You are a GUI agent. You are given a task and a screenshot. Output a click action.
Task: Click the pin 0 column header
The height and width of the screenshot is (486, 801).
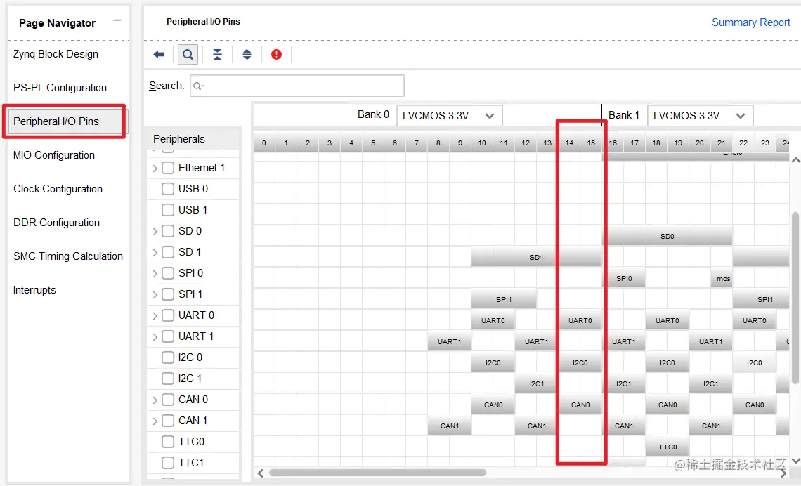[x=264, y=143]
